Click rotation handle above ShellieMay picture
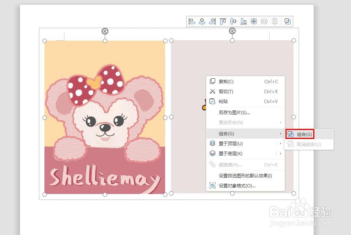The image size is (351, 235). pyautogui.click(x=105, y=31)
